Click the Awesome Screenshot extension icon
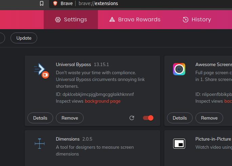This screenshot has width=232, height=166. 179,69
